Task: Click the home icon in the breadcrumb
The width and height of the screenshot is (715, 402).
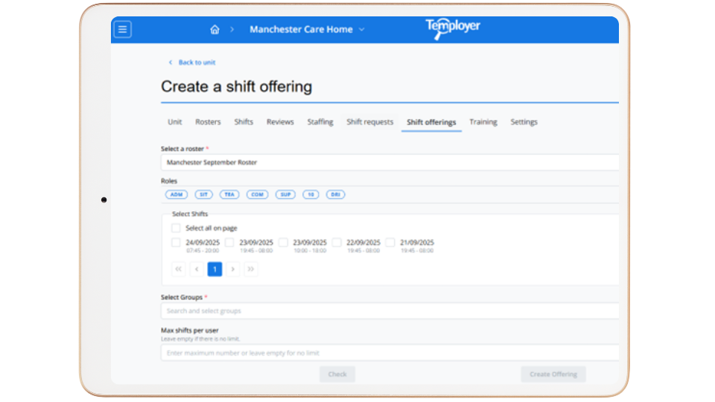Action: [214, 30]
